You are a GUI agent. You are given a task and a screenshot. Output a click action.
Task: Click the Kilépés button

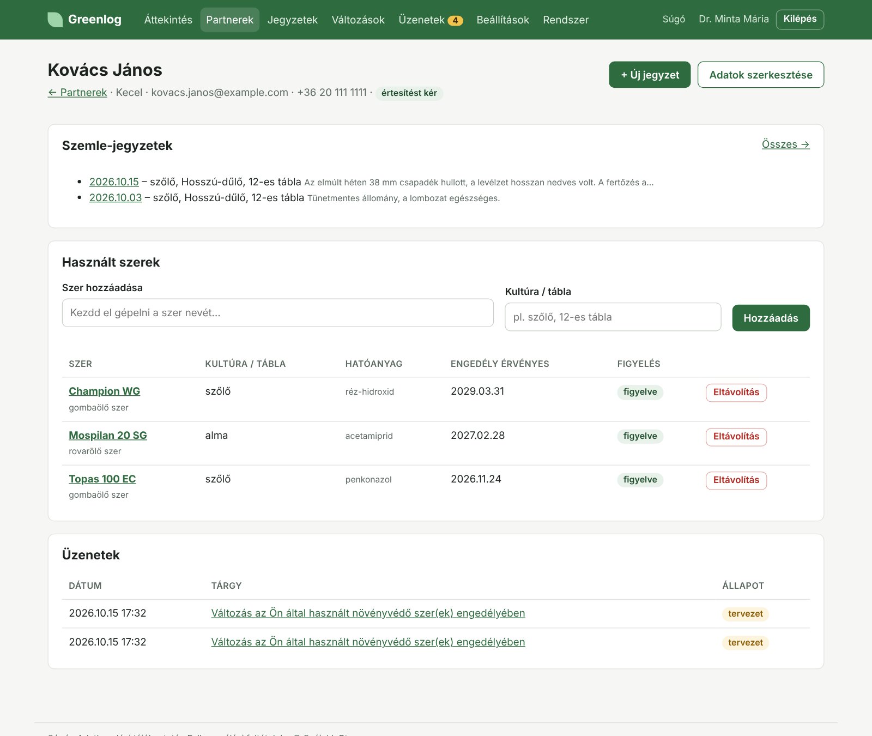[800, 19]
